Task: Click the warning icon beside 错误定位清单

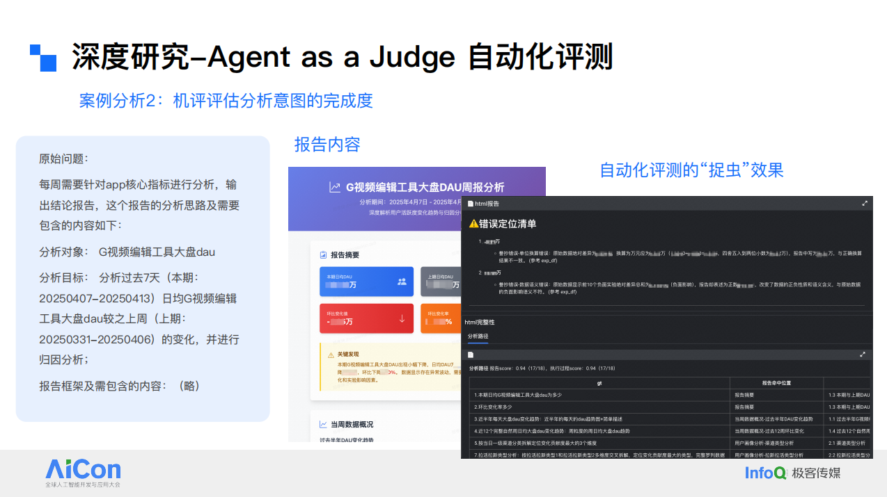Action: (473, 224)
